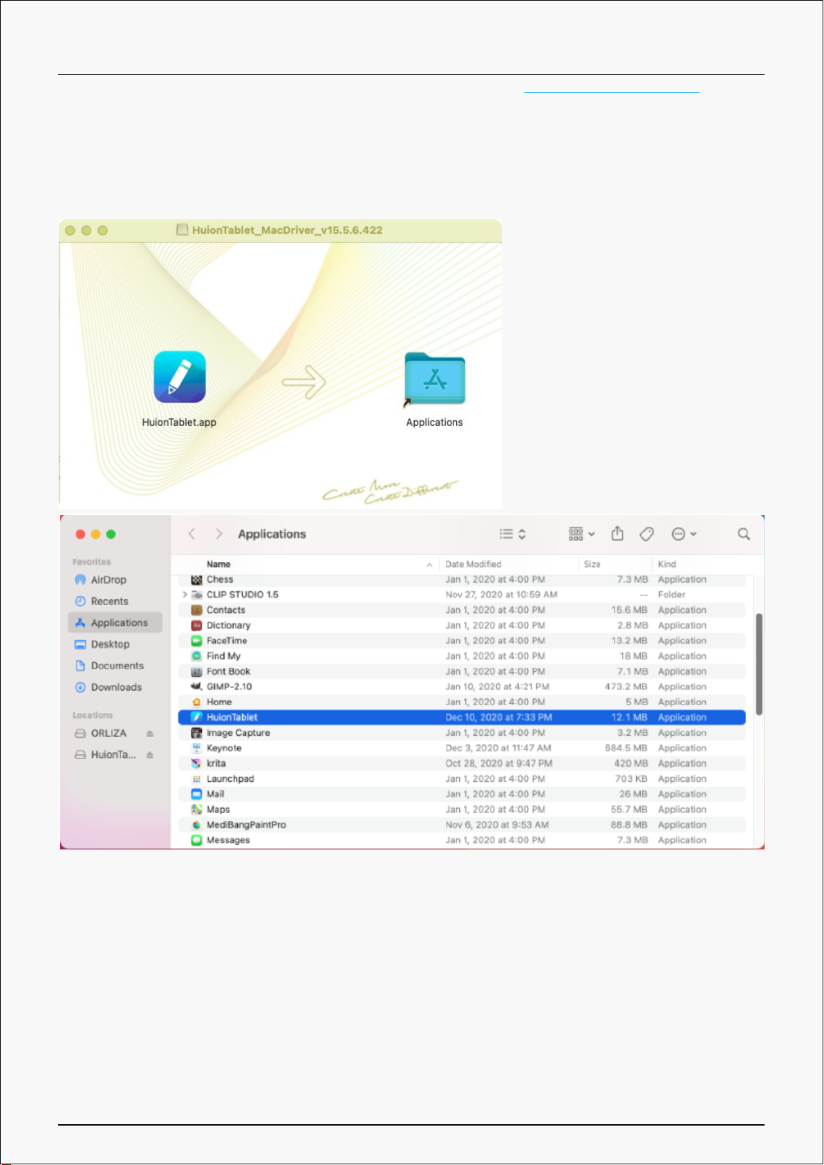The height and width of the screenshot is (1165, 824).
Task: Select the highlighted HuionTablet application row
Action: [462, 718]
